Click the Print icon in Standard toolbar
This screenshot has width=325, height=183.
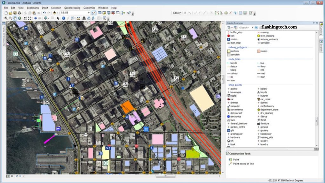coord(19,13)
